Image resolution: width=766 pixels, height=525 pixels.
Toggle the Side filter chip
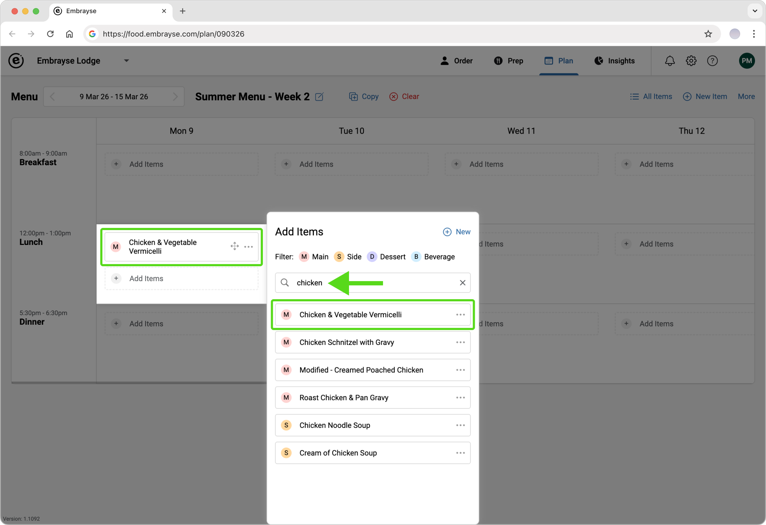click(x=348, y=257)
